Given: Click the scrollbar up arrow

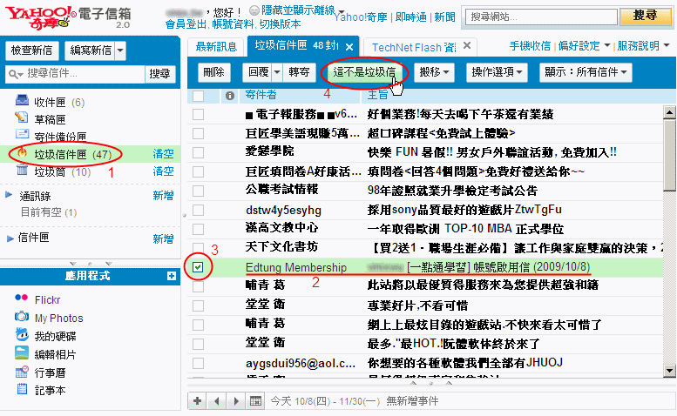Looking at the screenshot, I should [669, 112].
